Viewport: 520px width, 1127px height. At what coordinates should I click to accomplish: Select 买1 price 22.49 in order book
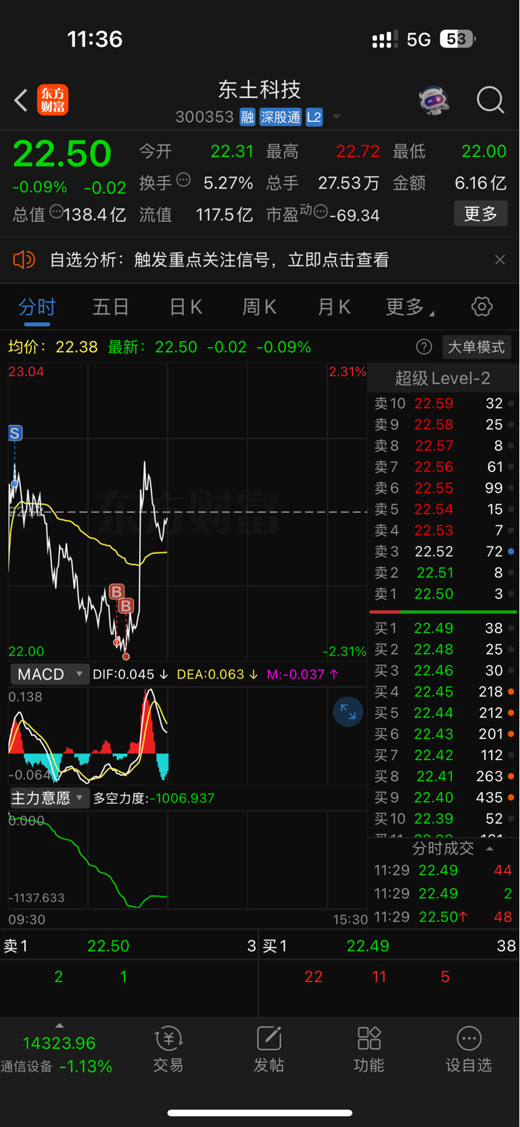click(x=444, y=628)
